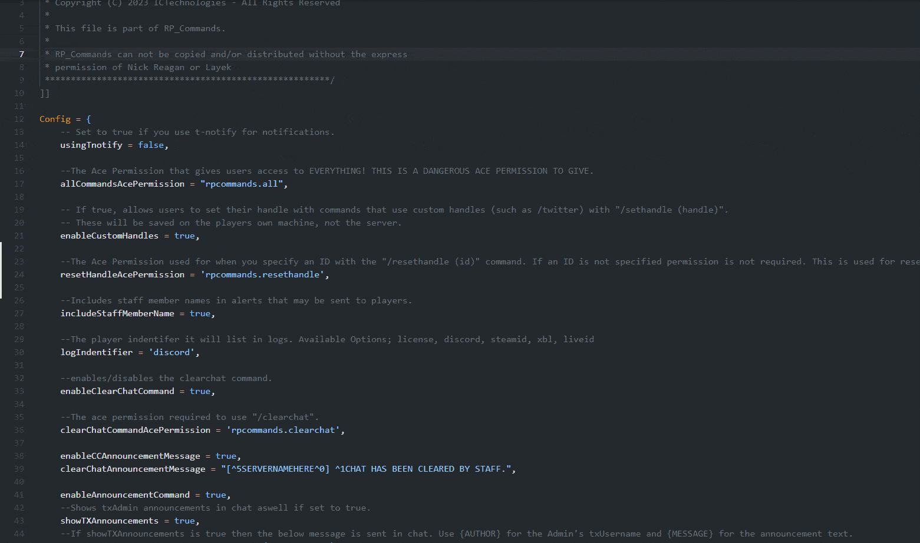Click the "Includes staff member names" comment

236,300
